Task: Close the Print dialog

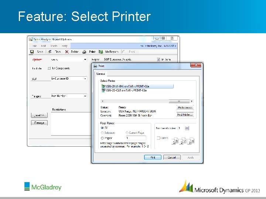Action: (196, 65)
